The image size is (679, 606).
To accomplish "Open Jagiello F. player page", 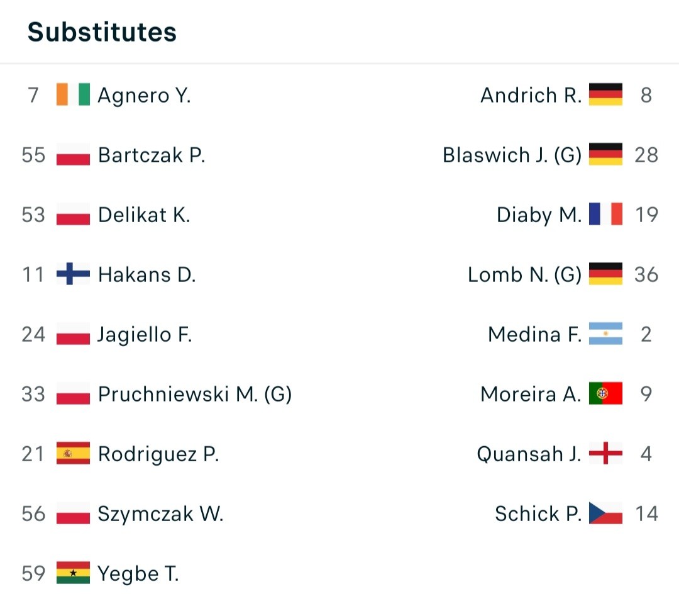I will tap(145, 335).
